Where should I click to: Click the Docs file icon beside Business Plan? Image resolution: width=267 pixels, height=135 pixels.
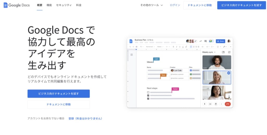(x=131, y=41)
